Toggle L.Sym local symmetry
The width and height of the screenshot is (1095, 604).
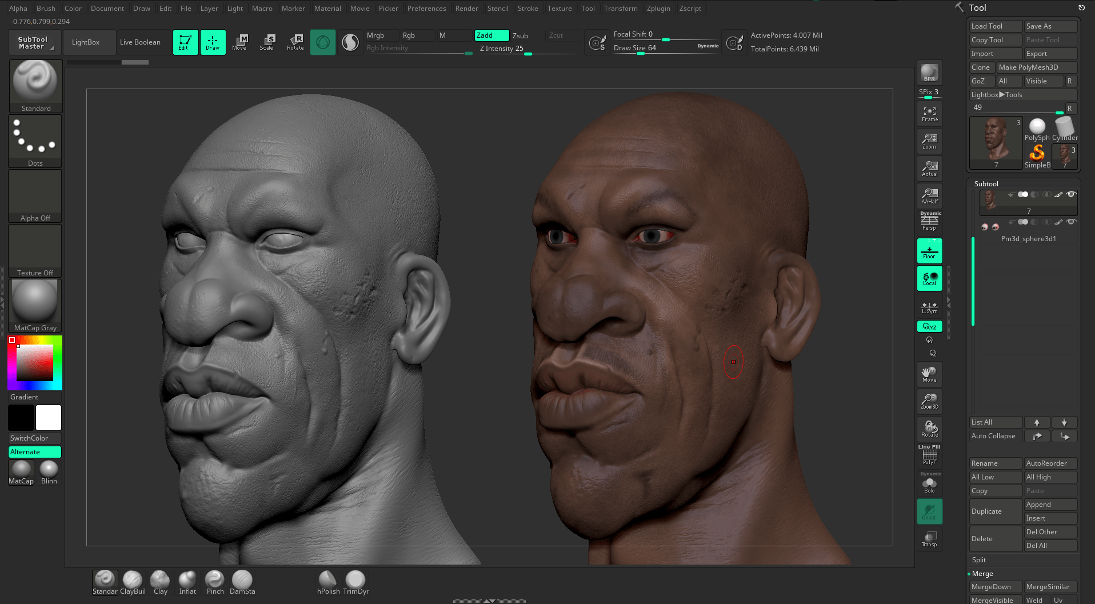click(x=929, y=307)
